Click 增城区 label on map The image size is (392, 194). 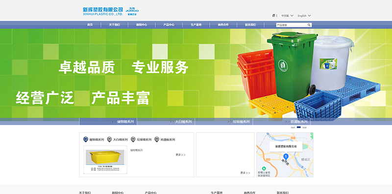coord(305,159)
